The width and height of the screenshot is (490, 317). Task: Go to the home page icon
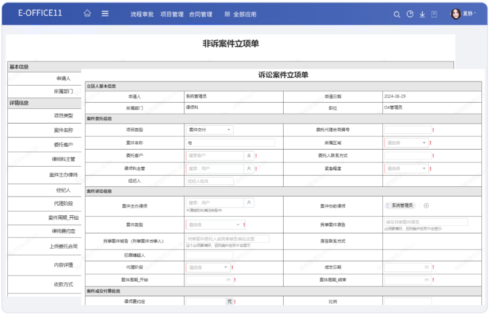tap(88, 14)
